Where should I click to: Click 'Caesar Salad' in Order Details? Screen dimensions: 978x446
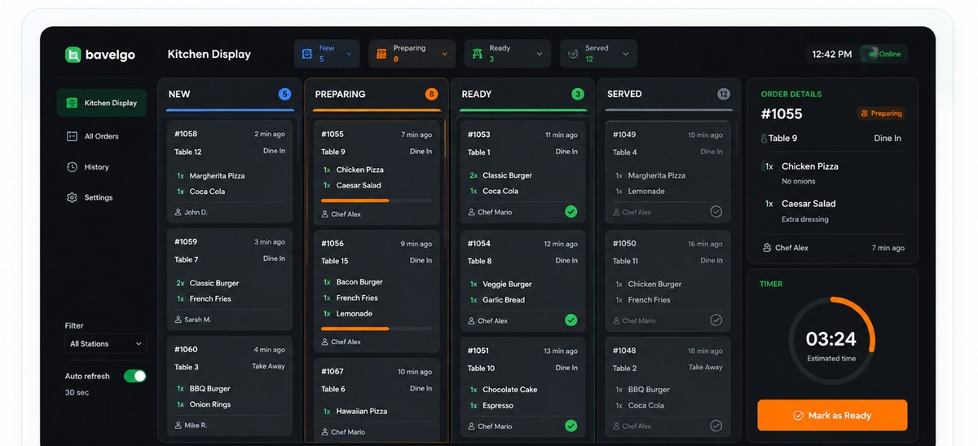click(808, 204)
